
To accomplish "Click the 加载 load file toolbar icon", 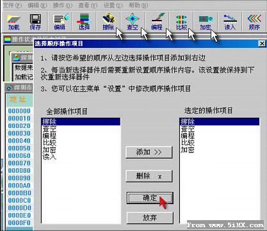I will pos(13,22).
